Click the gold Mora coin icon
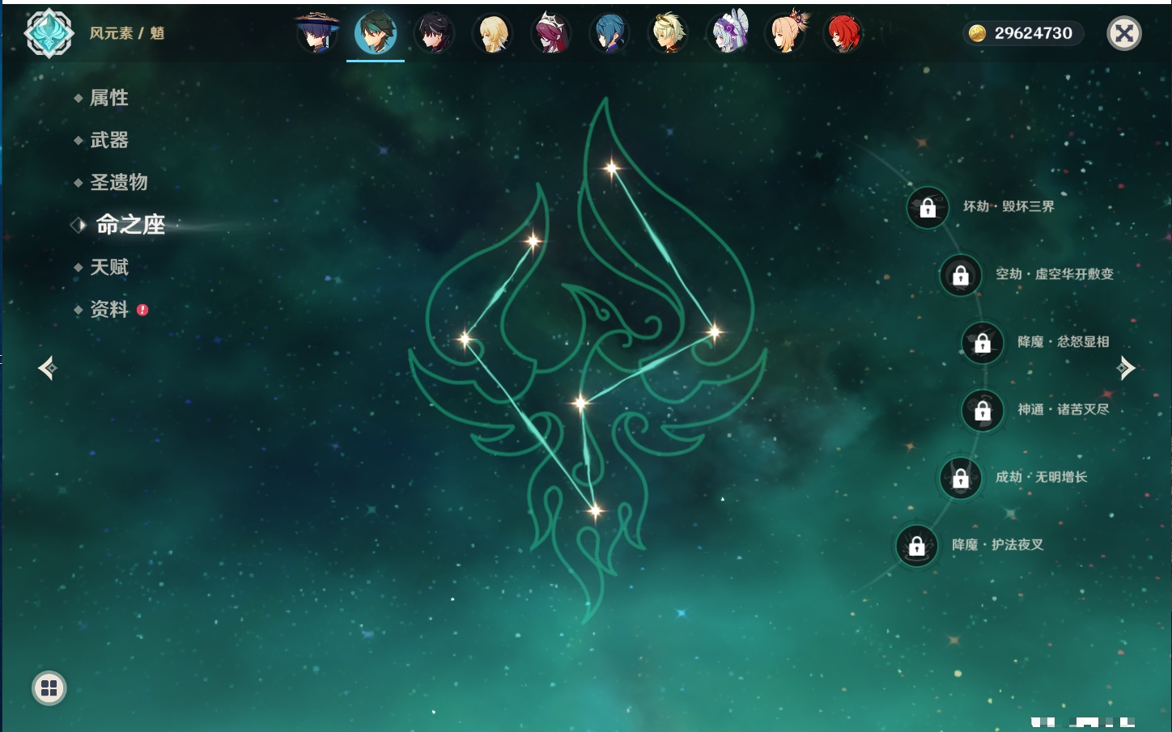 (978, 33)
